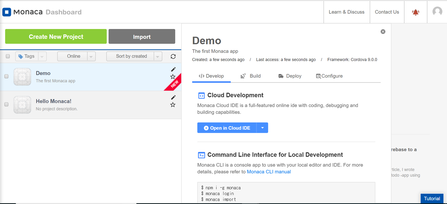
Task: Click the Create New Project button
Action: [56, 37]
